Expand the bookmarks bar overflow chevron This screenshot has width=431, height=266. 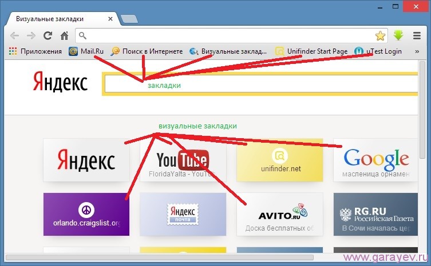417,51
